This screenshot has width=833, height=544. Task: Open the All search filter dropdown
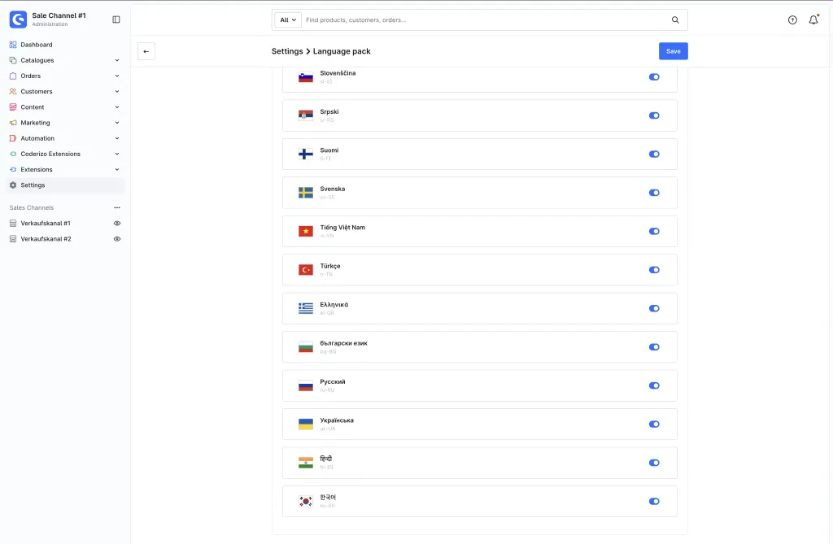[288, 20]
